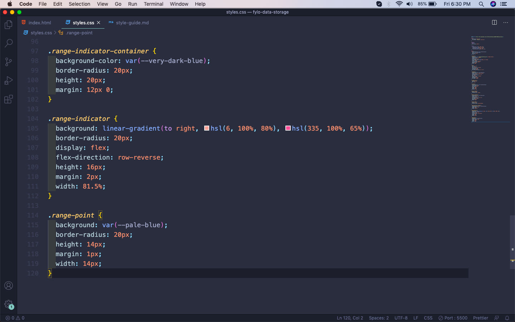This screenshot has height=322, width=515.
Task: Click the Wi-Fi icon in menu bar
Action: click(x=399, y=4)
